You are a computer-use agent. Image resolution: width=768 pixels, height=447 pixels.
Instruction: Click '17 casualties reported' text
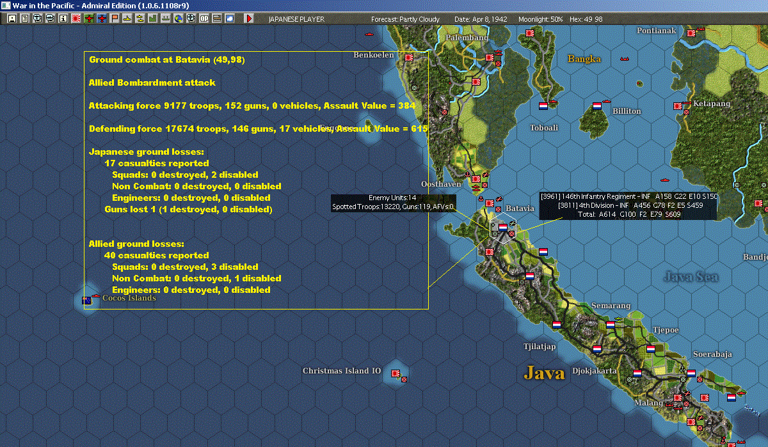157,163
